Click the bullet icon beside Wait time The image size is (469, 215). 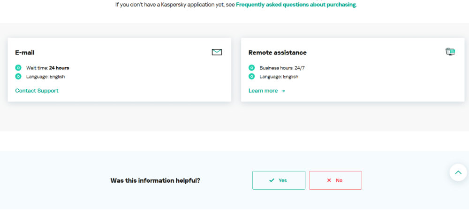click(x=18, y=68)
